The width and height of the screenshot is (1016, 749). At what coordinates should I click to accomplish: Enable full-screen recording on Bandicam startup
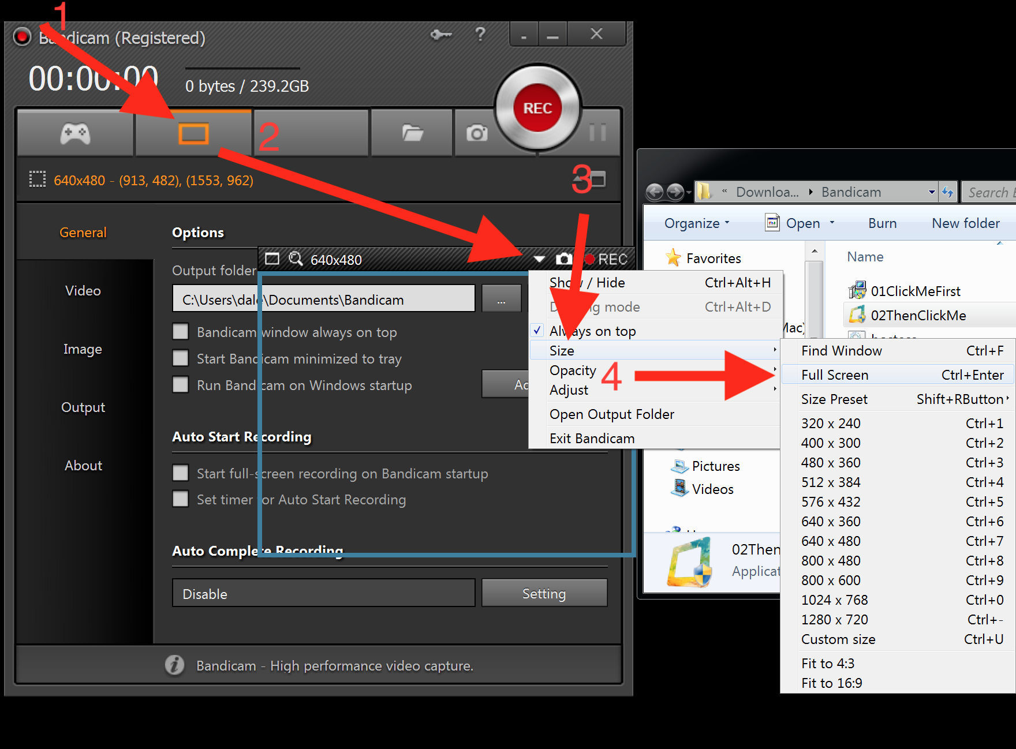181,473
